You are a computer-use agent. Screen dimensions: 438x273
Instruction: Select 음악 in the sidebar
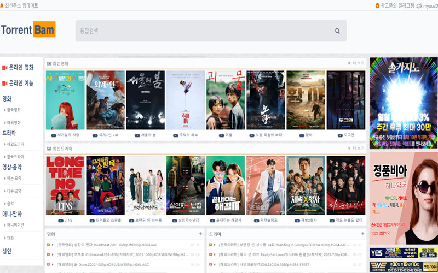tap(10, 204)
